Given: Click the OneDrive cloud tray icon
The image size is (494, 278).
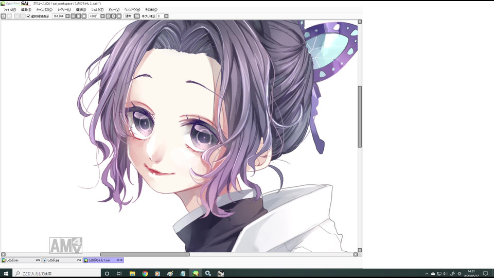Looking at the screenshot, I should coord(433,273).
